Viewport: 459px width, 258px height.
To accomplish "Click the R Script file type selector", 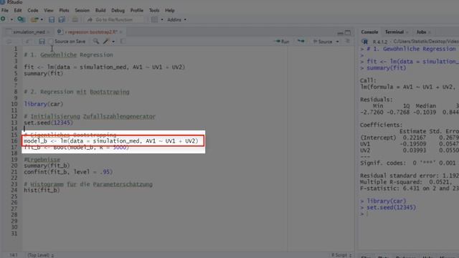I will coord(341,255).
